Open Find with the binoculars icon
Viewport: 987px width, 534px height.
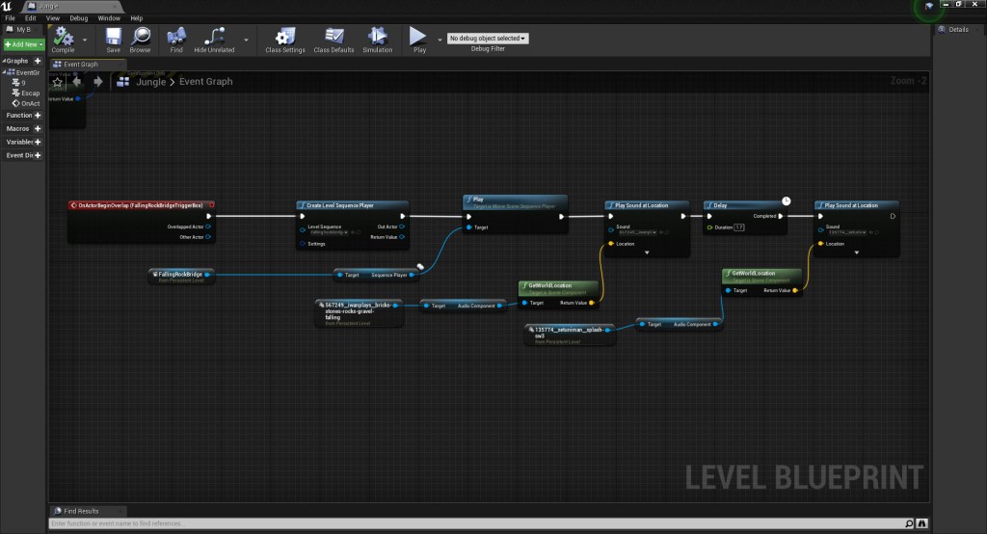(175, 37)
